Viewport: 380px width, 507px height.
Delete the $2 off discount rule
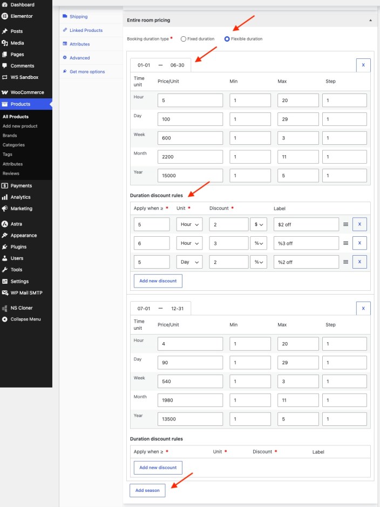point(359,224)
